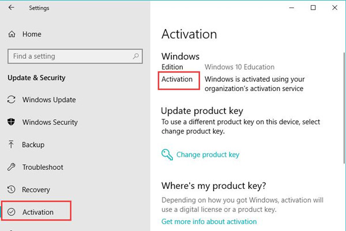Click the search magnifier icon
346x231 pixels.
coord(136,56)
